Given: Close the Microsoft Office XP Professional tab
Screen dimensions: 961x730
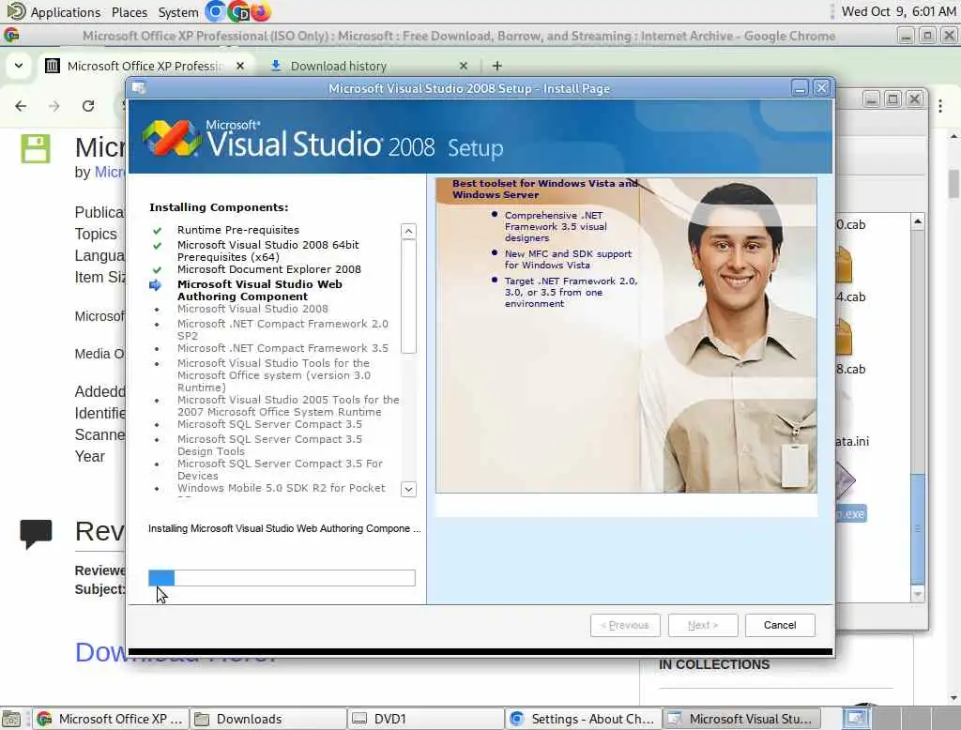Looking at the screenshot, I should pos(240,66).
